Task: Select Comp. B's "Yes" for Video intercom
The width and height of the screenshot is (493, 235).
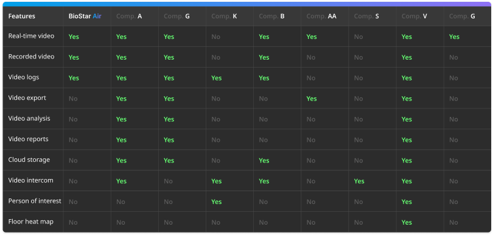Action: (x=264, y=181)
